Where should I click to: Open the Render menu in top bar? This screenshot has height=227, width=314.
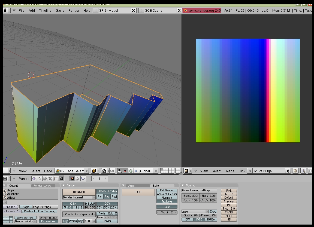pyautogui.click(x=74, y=10)
